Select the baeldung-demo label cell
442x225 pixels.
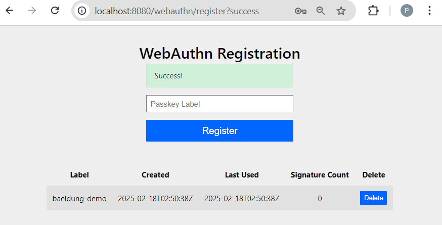[79, 198]
